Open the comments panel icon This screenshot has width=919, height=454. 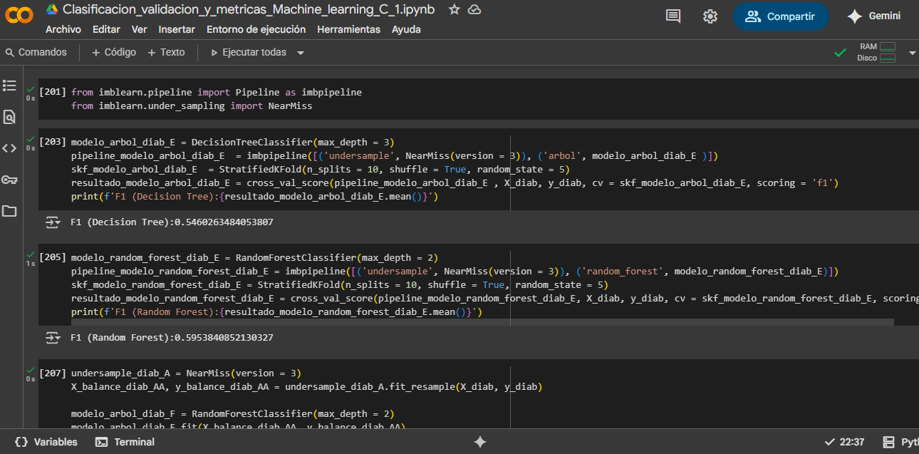[673, 16]
